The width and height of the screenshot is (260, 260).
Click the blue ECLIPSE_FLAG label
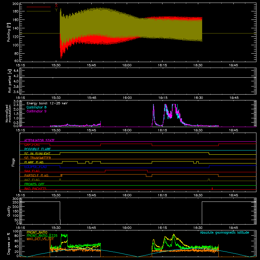tap(35, 167)
